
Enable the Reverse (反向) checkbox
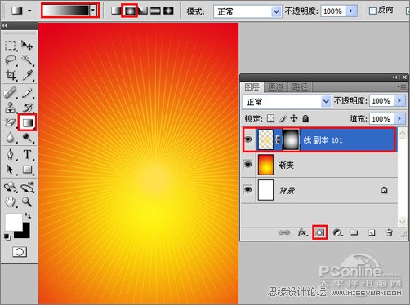pyautogui.click(x=372, y=11)
